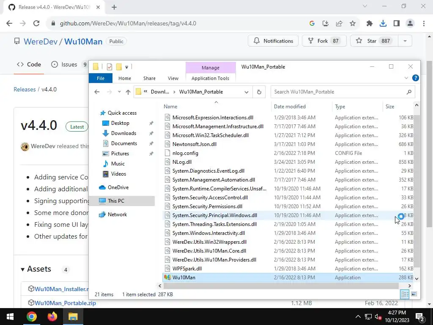Open Explorer's Help question mark icon
The image size is (433, 325).
tap(415, 78)
